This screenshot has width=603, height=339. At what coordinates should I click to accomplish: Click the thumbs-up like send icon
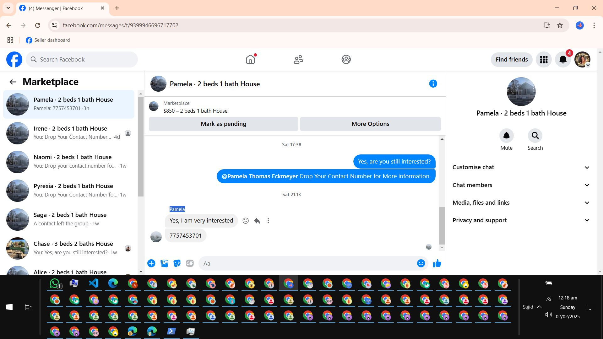coord(437,264)
